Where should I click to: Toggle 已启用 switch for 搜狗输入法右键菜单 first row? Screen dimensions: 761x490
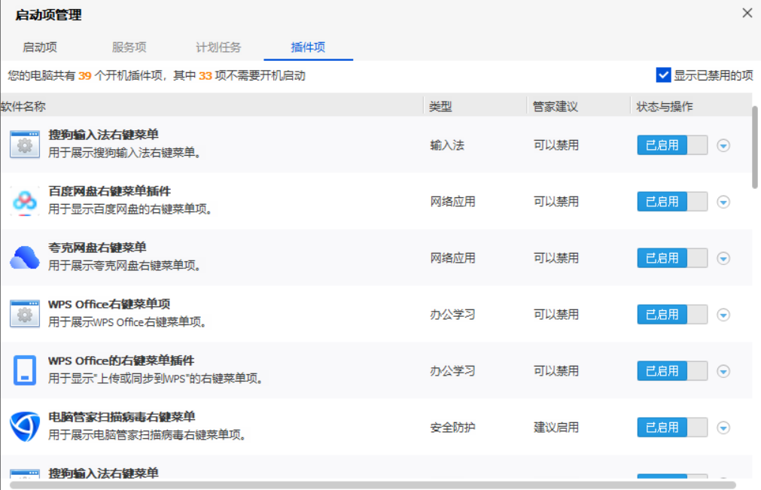point(672,145)
